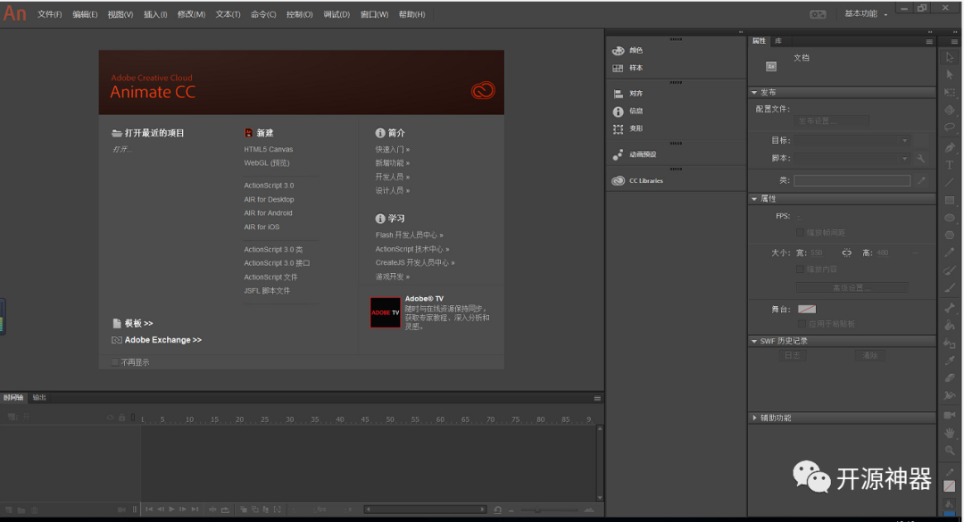Toggle layer visibility eye in timeline header
The width and height of the screenshot is (964, 522).
[111, 418]
